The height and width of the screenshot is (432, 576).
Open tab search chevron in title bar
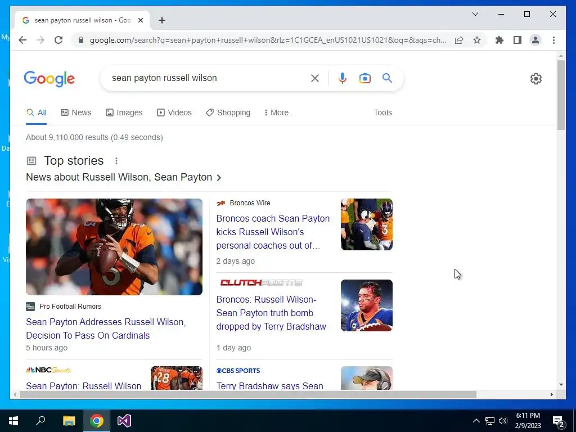[x=475, y=14]
